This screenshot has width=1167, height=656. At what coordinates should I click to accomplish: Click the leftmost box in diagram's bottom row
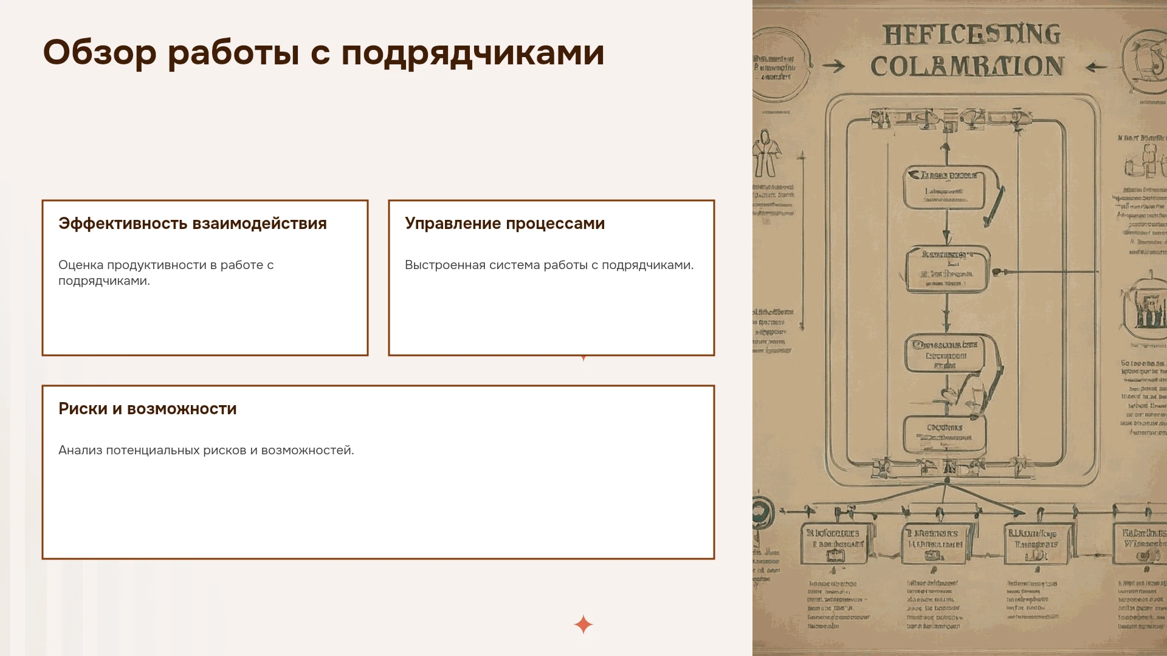837,543
